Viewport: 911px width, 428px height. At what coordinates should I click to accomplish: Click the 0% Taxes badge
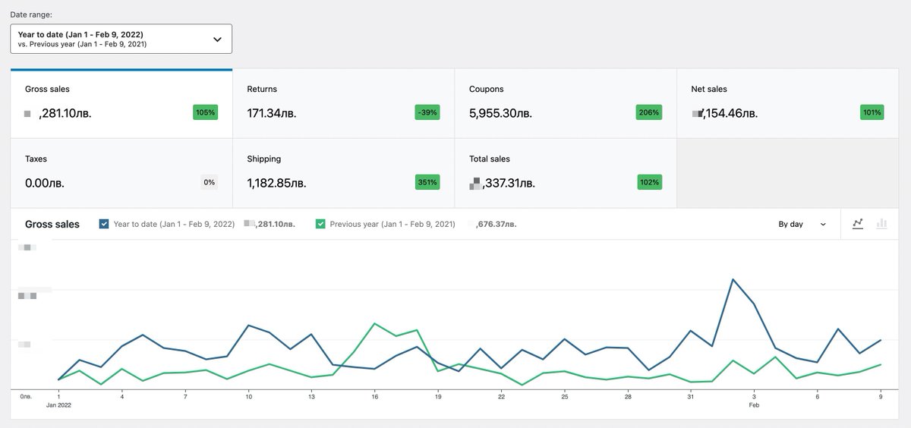[x=209, y=182]
